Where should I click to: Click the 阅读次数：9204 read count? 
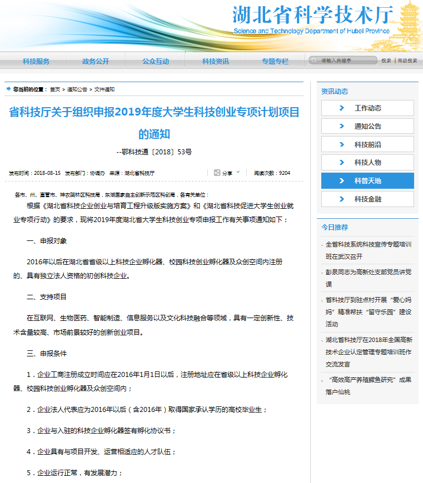(272, 173)
